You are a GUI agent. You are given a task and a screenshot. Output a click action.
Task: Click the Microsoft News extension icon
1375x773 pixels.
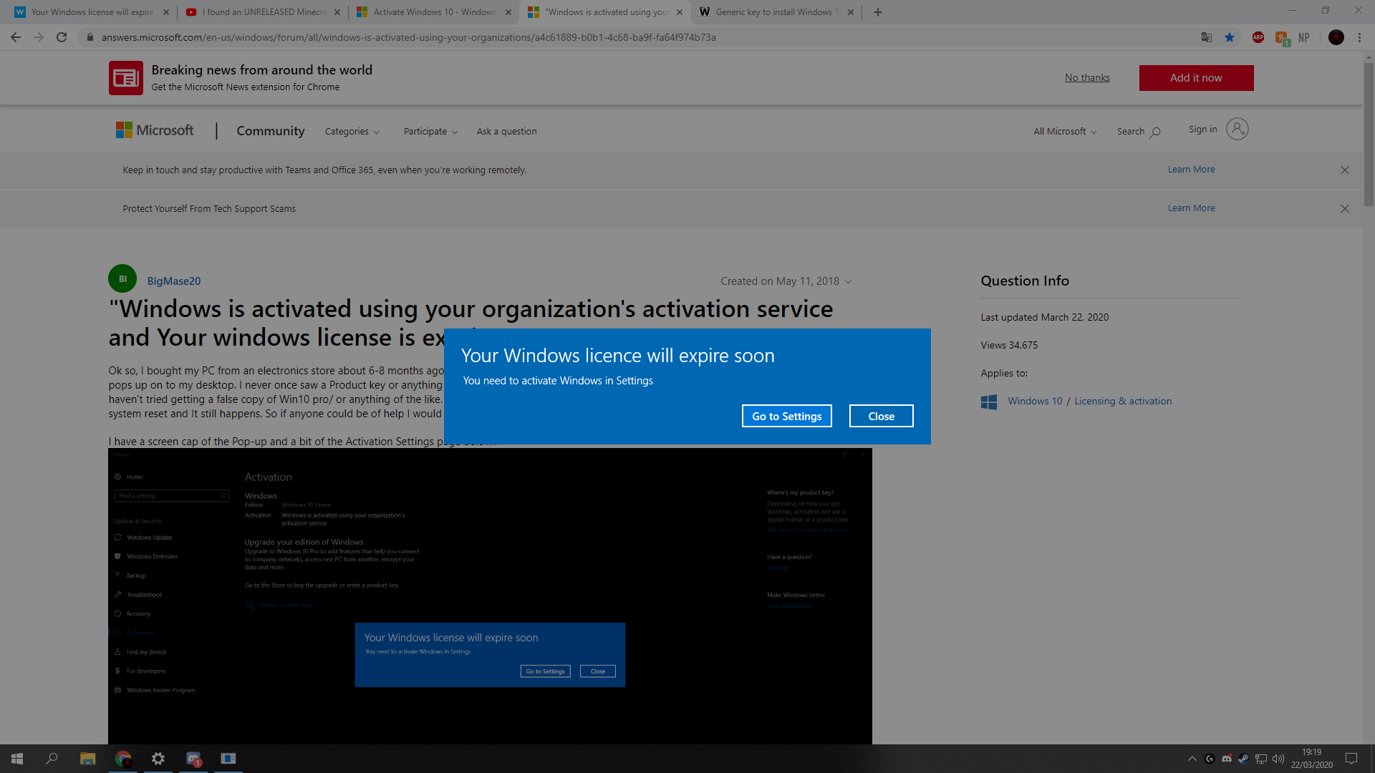tap(126, 78)
